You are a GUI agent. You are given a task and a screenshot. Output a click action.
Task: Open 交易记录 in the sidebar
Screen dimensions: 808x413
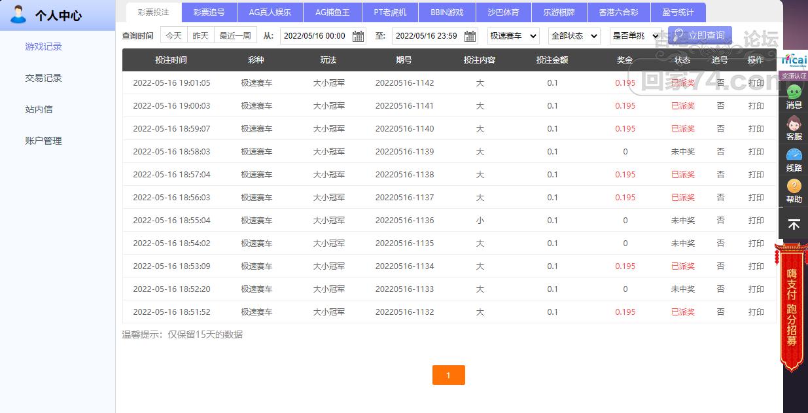point(43,78)
